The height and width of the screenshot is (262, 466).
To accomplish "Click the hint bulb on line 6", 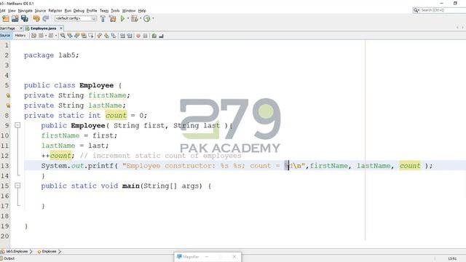I will point(8,95).
